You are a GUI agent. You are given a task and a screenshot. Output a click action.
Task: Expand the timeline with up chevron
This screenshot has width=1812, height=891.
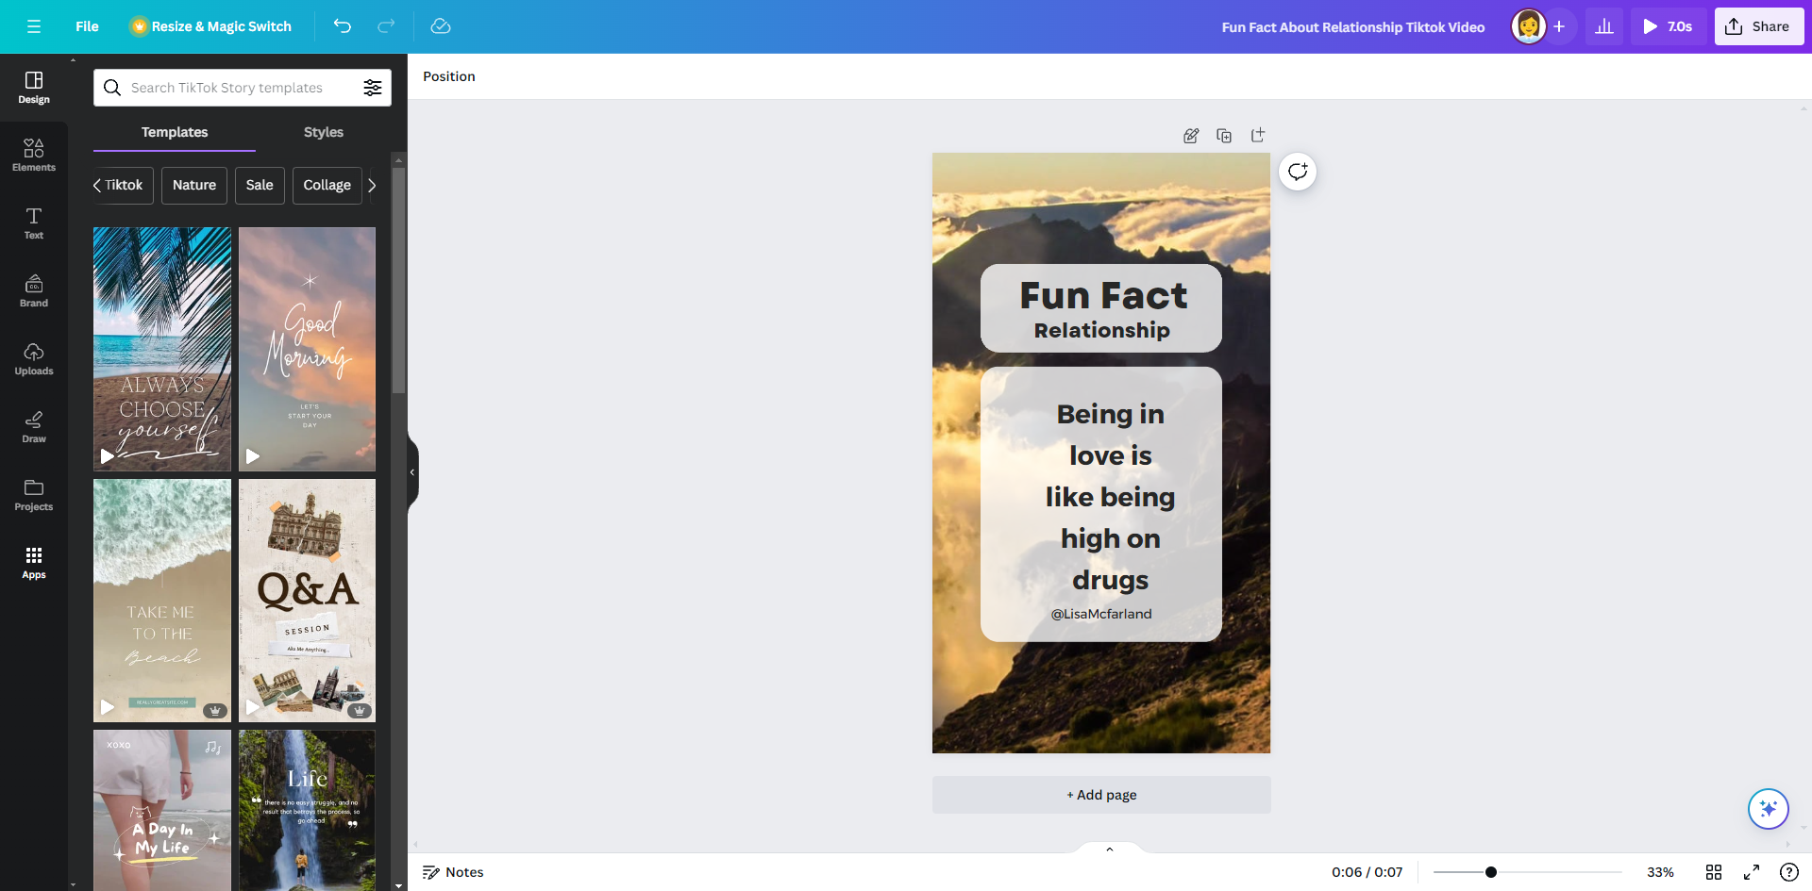(x=1110, y=850)
